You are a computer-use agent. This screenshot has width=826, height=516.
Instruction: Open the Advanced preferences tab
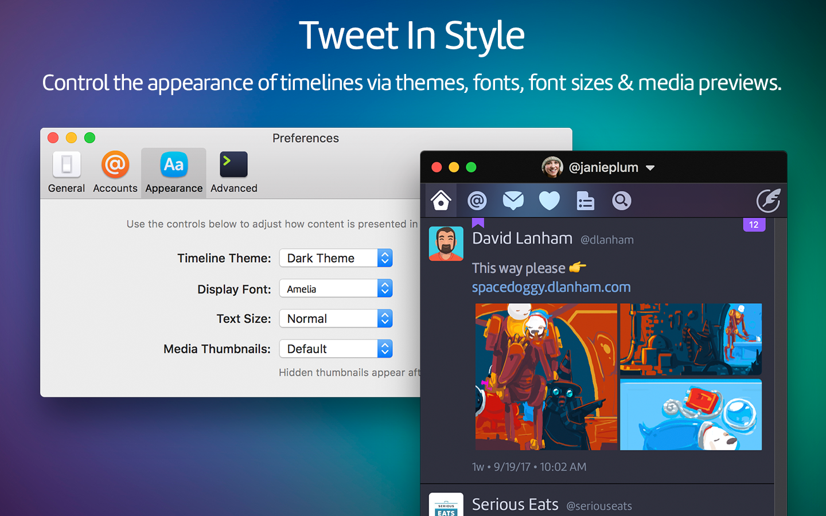[x=233, y=173]
